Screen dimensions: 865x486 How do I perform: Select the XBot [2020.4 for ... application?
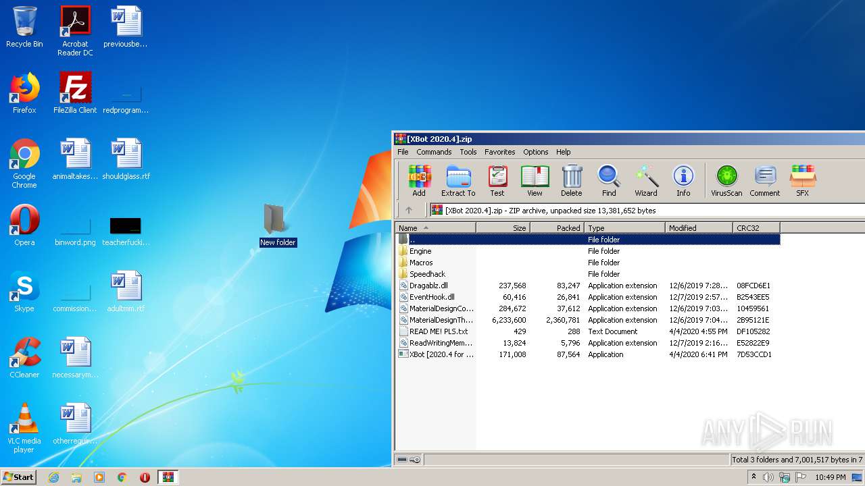point(588,354)
